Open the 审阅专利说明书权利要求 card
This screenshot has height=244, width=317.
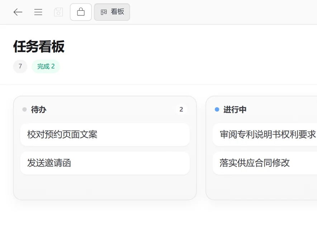pos(265,135)
